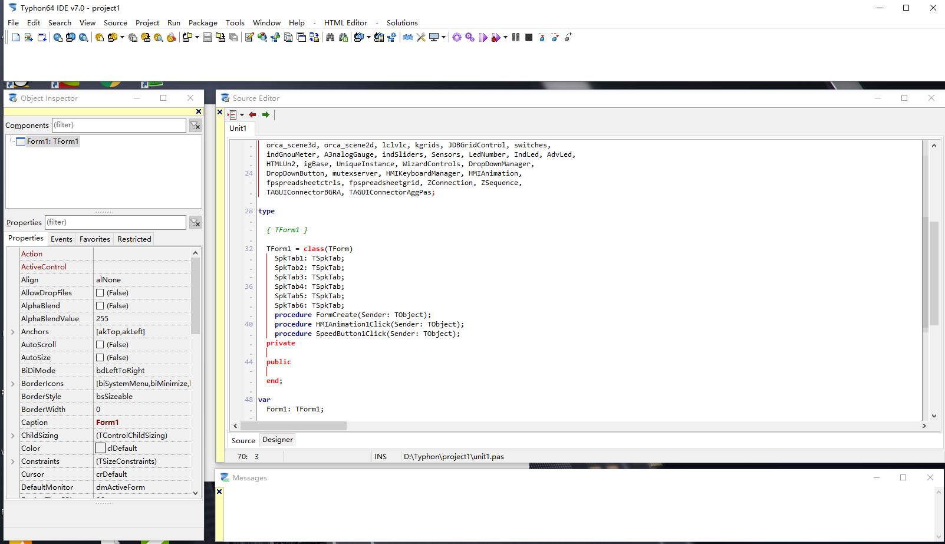Click the red Jump Back arrow
Image resolution: width=945 pixels, height=544 pixels.
[x=252, y=115]
